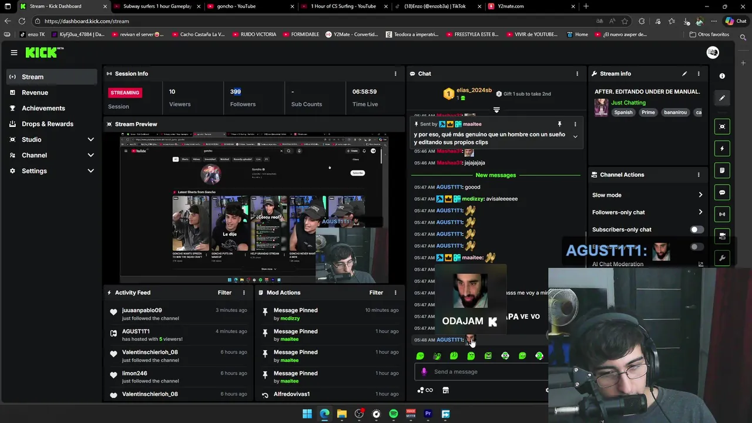The image size is (752, 423).
Task: Open File Explorer from taskbar
Action: point(342,414)
